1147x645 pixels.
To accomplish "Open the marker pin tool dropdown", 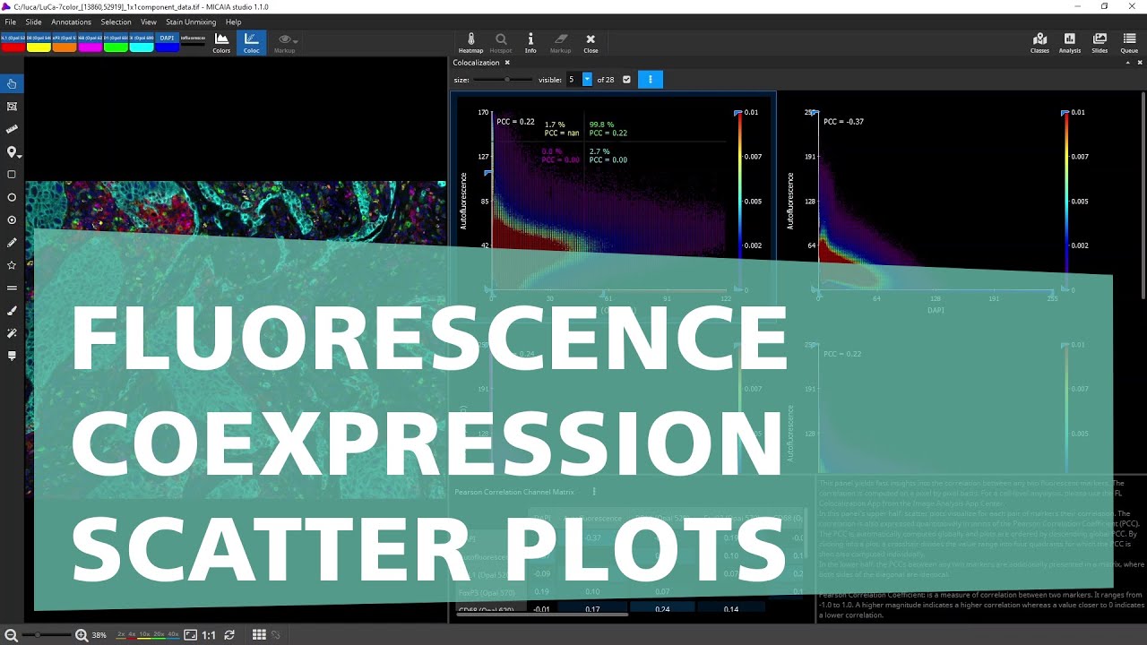I will [13, 152].
